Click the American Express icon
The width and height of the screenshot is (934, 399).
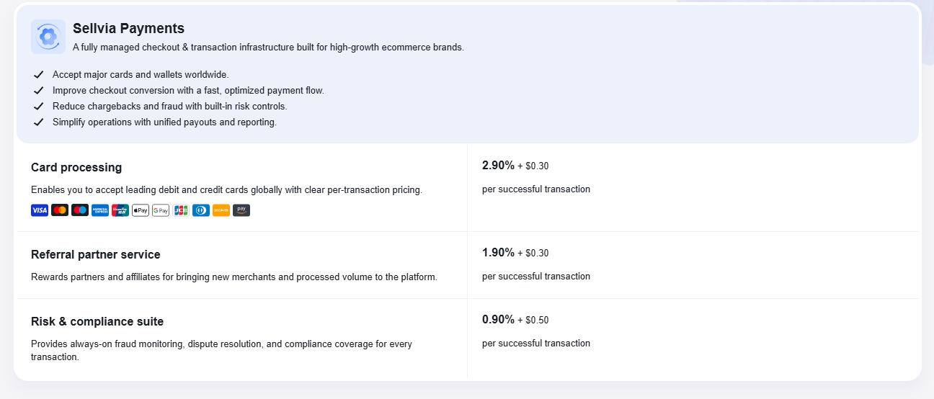coord(100,210)
